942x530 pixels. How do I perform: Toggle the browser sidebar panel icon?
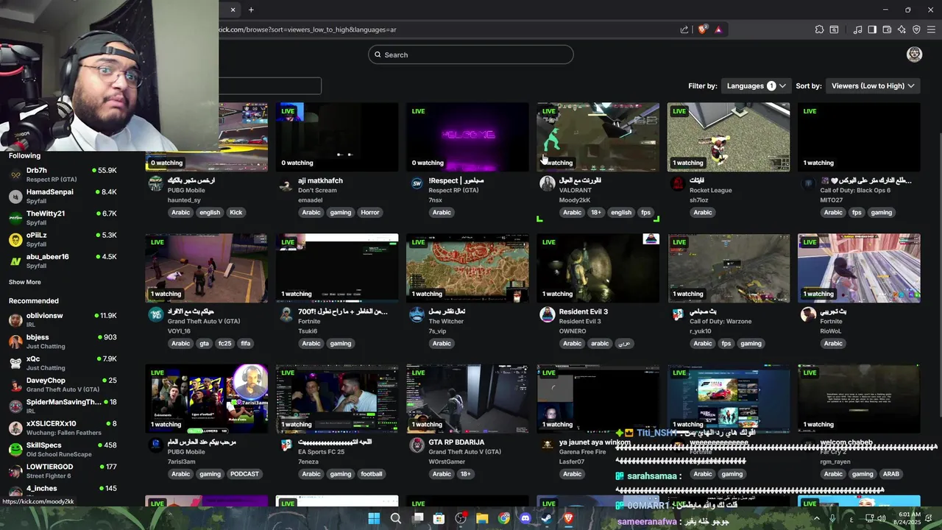(x=872, y=29)
